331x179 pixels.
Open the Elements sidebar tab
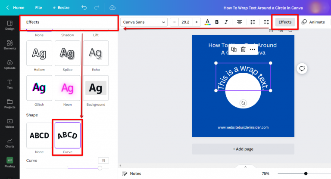(x=9, y=45)
